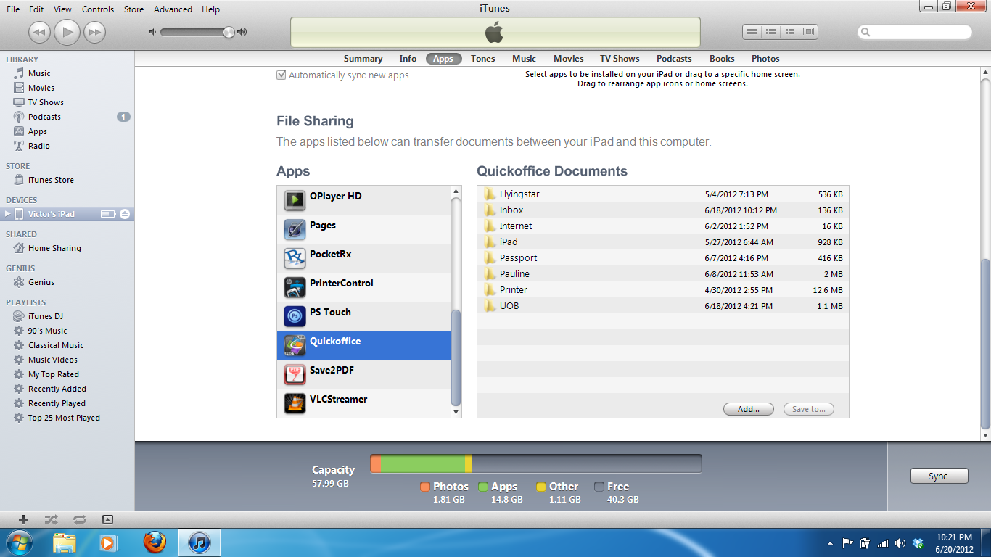Switch to the Books tab
The width and height of the screenshot is (991, 557).
(722, 59)
